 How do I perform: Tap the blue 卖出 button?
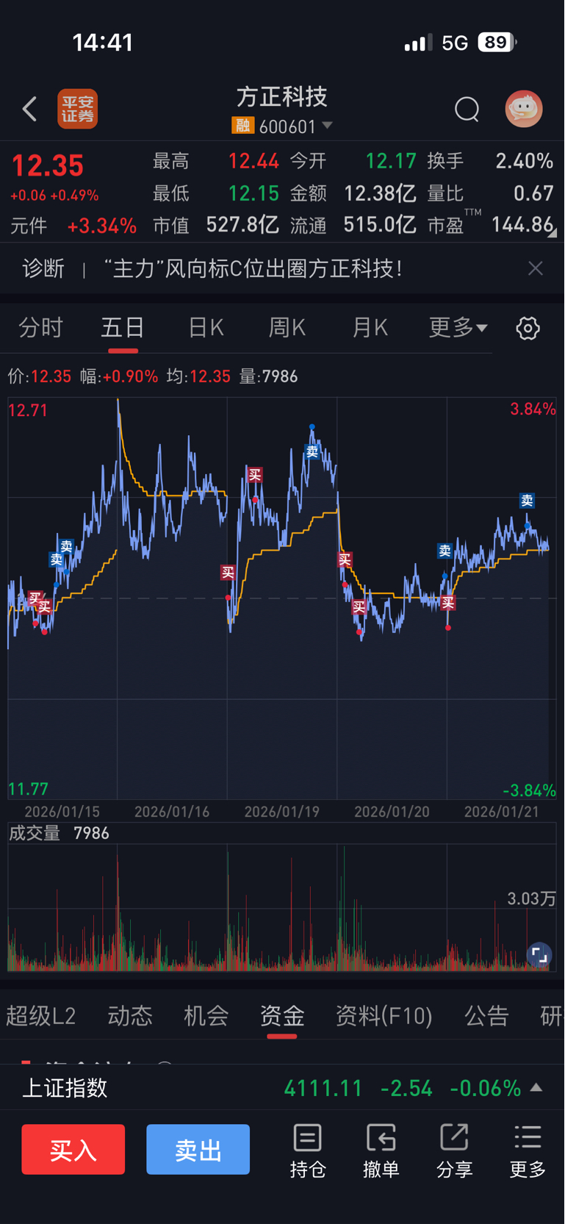[x=198, y=1149]
